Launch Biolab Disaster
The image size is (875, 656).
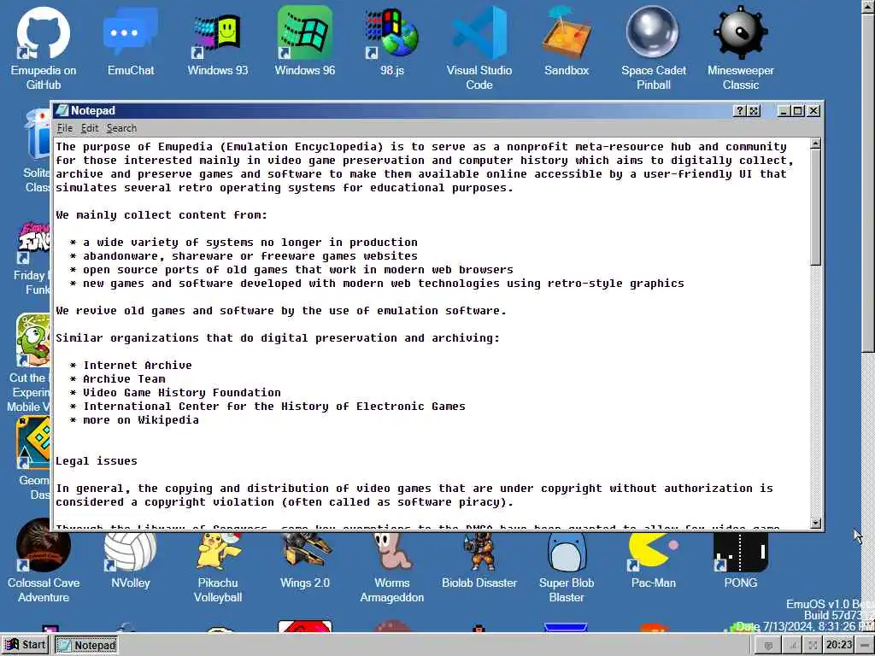click(x=479, y=559)
